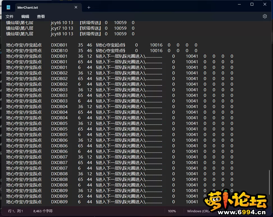Click DXDB09 on the 36 12 line
273x217 pixels.
pyautogui.click(x=59, y=191)
